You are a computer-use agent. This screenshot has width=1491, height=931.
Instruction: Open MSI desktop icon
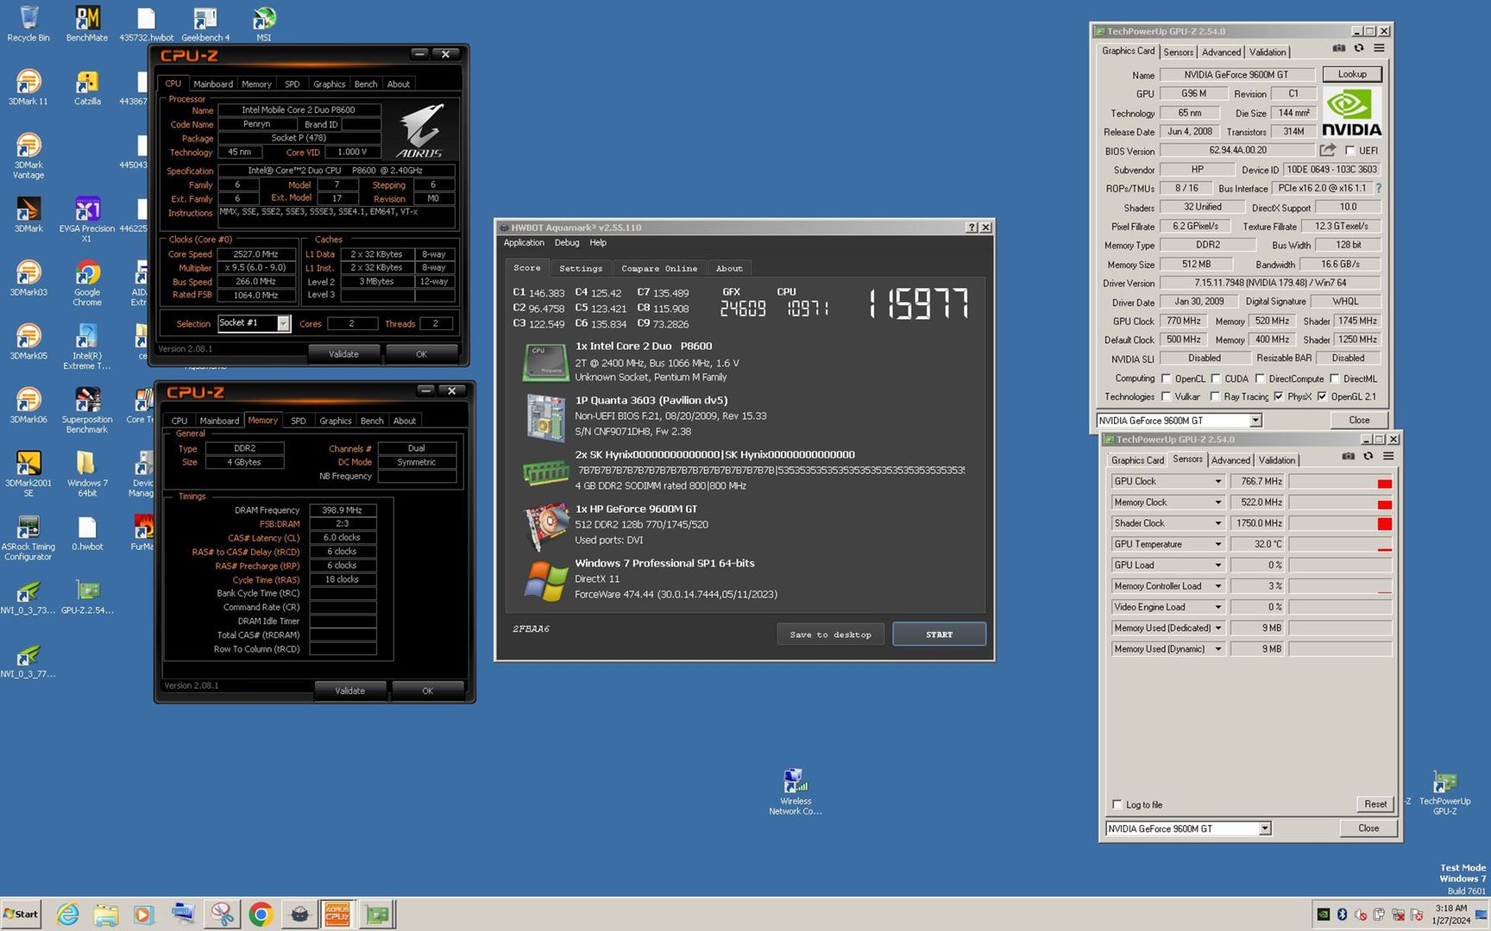(264, 23)
